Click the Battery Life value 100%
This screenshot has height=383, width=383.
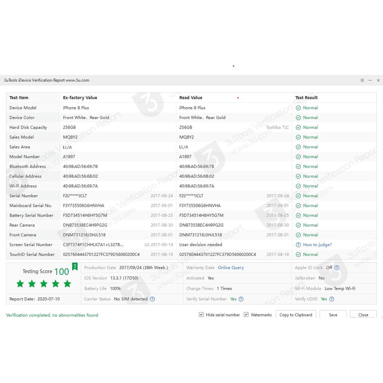pos(115,288)
